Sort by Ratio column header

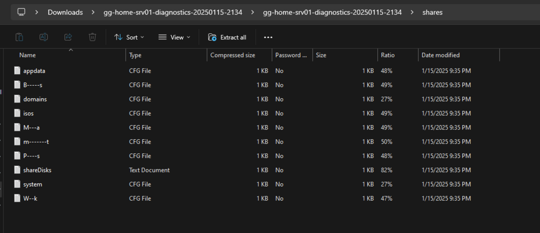[388, 55]
